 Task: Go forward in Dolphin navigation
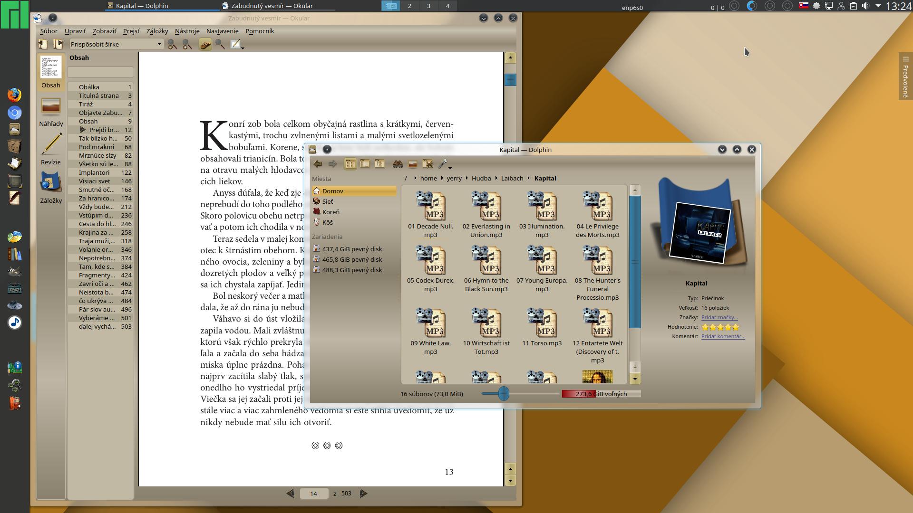(333, 164)
